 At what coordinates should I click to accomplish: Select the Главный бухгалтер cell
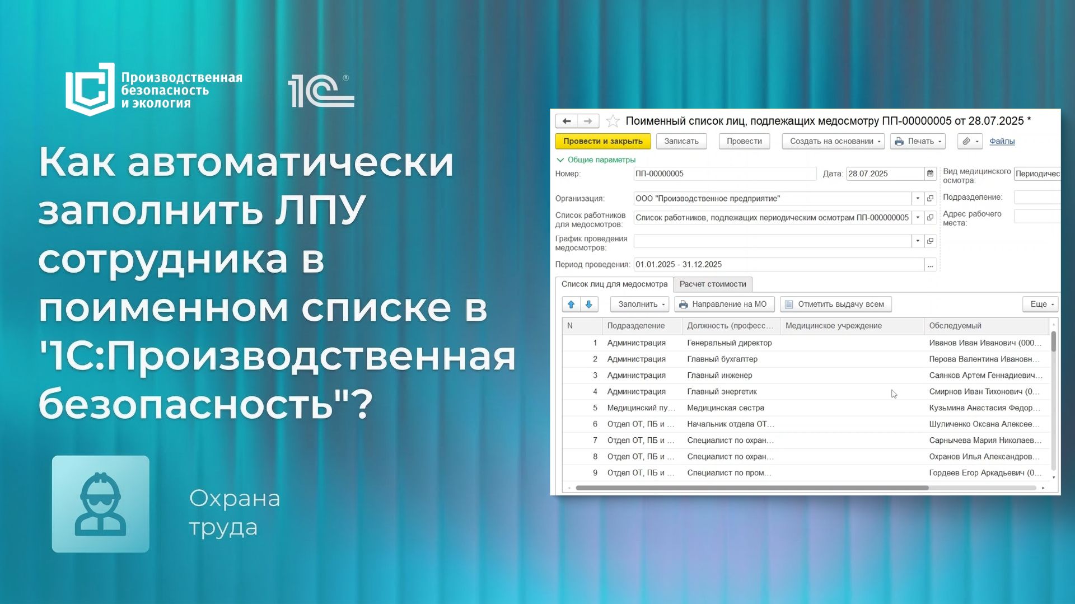[731, 359]
